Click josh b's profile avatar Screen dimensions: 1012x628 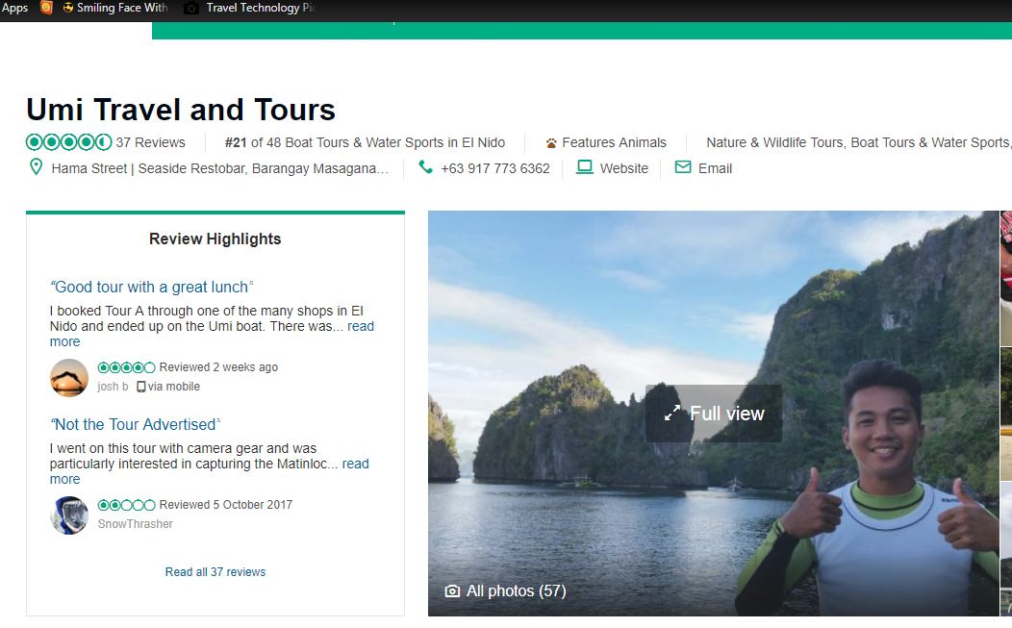(69, 377)
